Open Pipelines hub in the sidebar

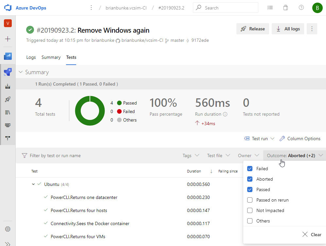[x=8, y=72]
